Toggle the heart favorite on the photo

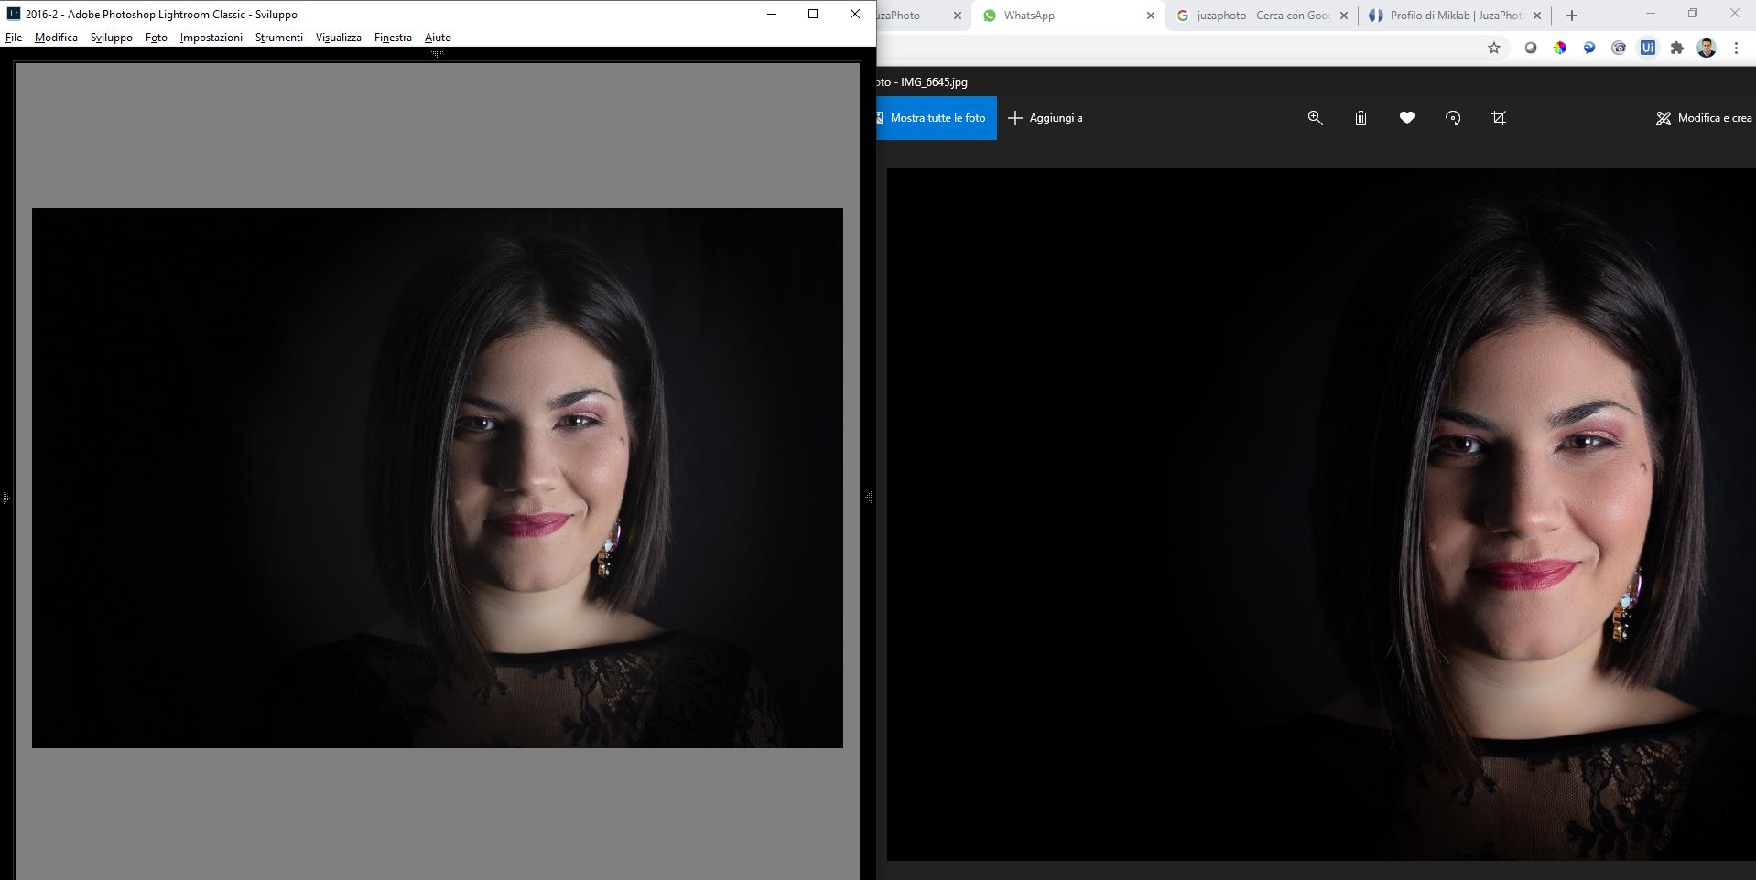1407,118
